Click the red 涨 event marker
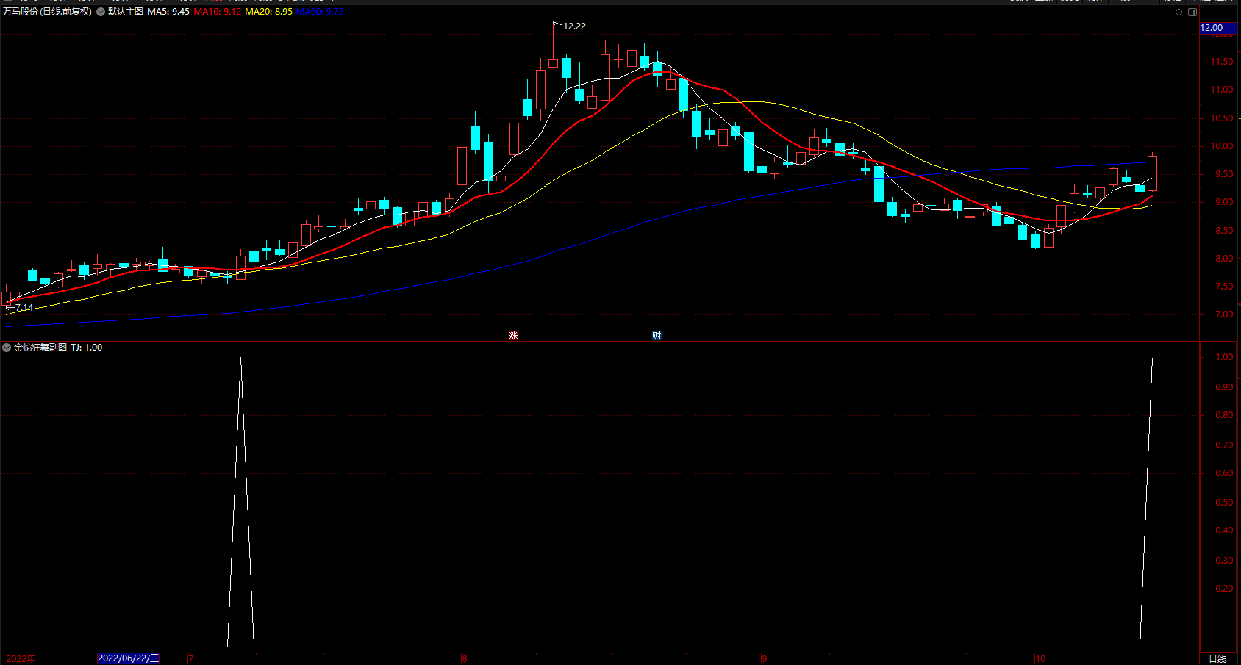Image resolution: width=1241 pixels, height=665 pixels. tap(513, 336)
